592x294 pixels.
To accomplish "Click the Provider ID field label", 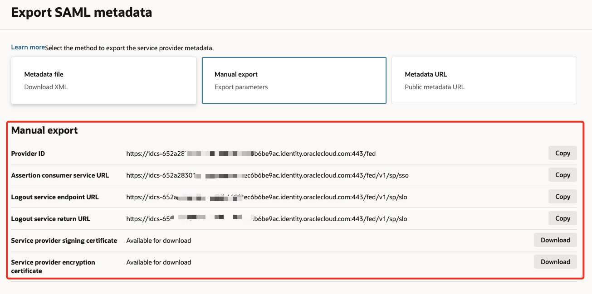I will [28, 154].
